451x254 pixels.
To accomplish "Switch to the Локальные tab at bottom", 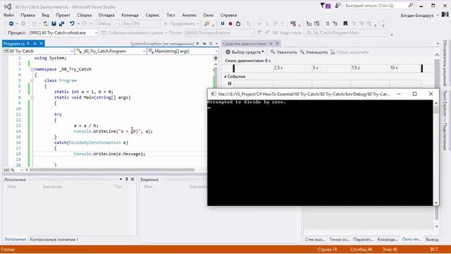I will click(x=15, y=239).
